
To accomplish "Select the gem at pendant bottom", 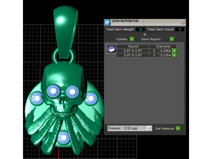I will point(64,137).
